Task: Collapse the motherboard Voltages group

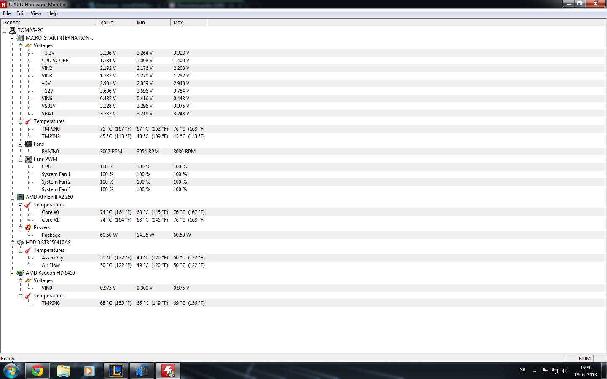Action: click(x=21, y=46)
